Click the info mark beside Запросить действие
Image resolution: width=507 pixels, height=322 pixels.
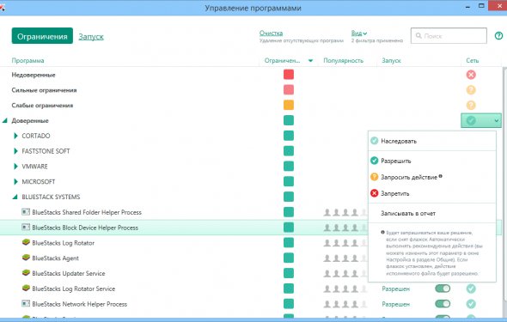click(x=440, y=176)
